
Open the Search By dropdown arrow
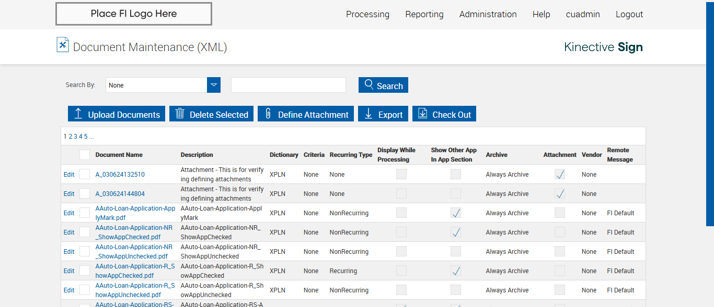[214, 85]
